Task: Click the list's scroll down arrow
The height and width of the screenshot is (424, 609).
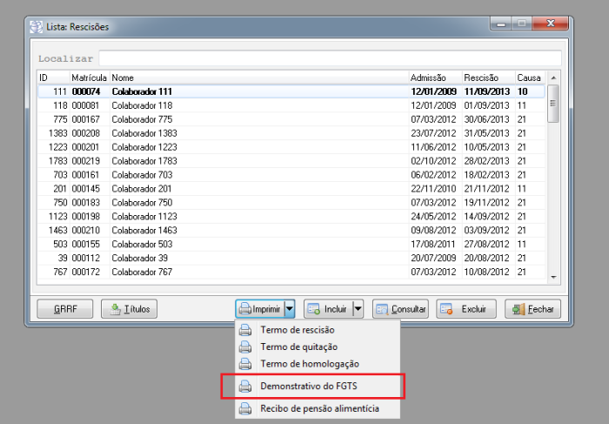Action: point(553,278)
